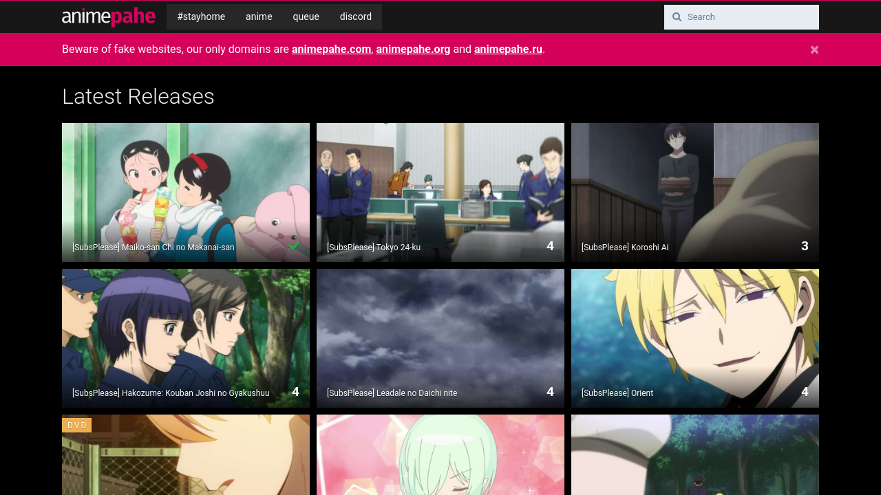Click the DVD badge on the bottom-left card
This screenshot has width=881, height=495.
(x=77, y=426)
